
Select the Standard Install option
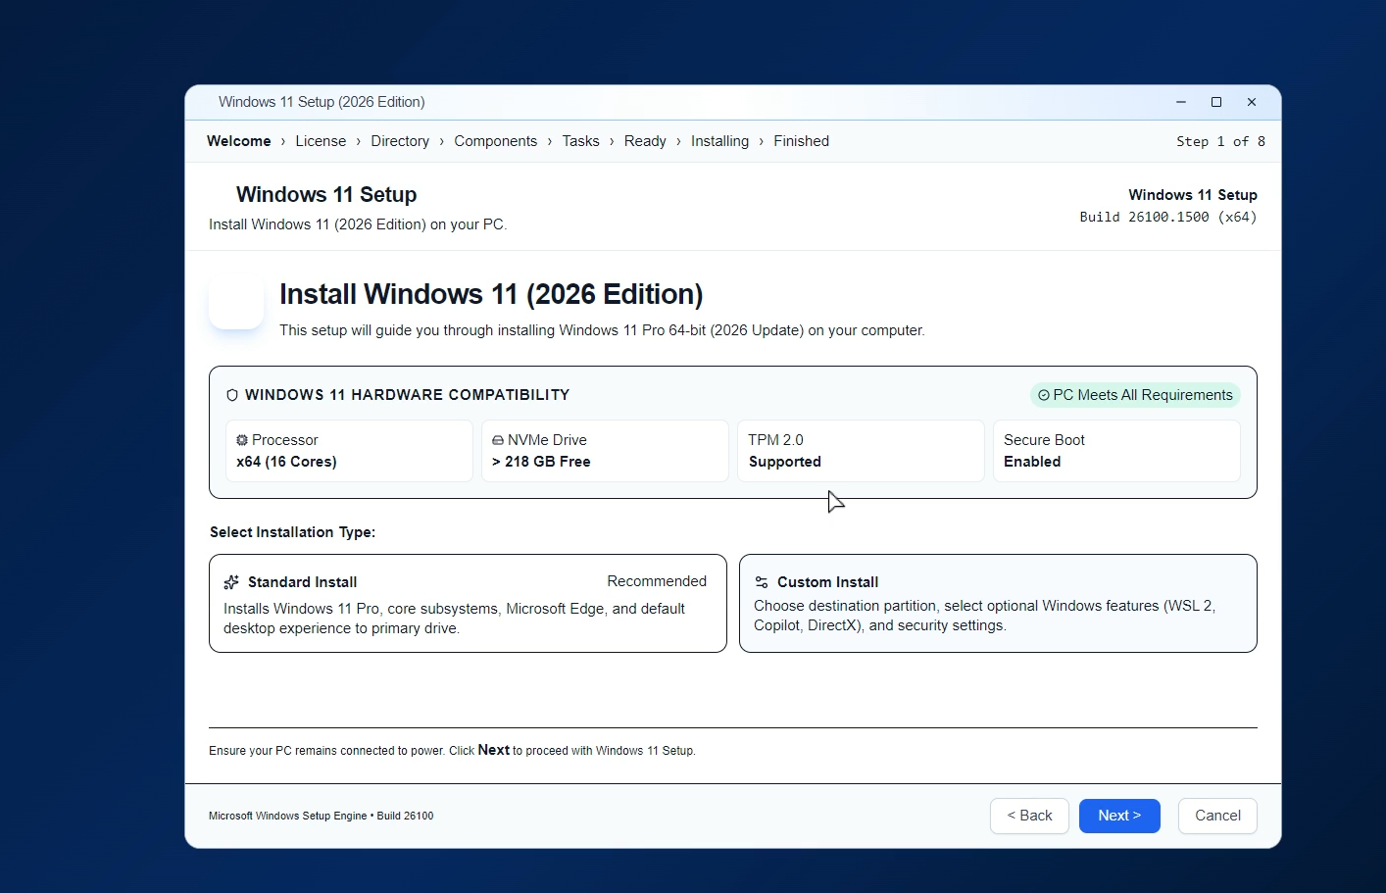click(x=468, y=604)
